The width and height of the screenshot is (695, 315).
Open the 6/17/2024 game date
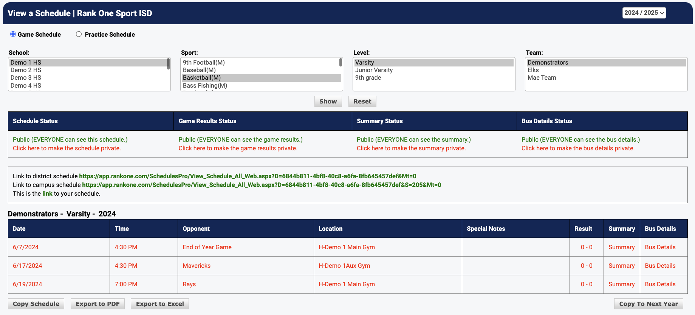tap(28, 266)
